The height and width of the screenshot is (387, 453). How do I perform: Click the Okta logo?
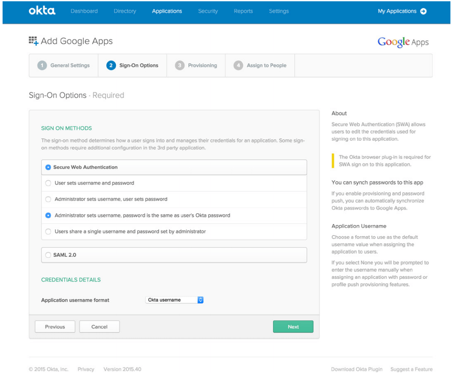coord(42,11)
